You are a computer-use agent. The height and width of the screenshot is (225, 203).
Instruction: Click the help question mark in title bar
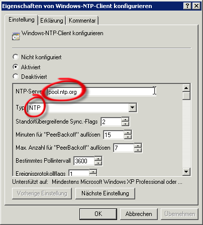coord(187,6)
